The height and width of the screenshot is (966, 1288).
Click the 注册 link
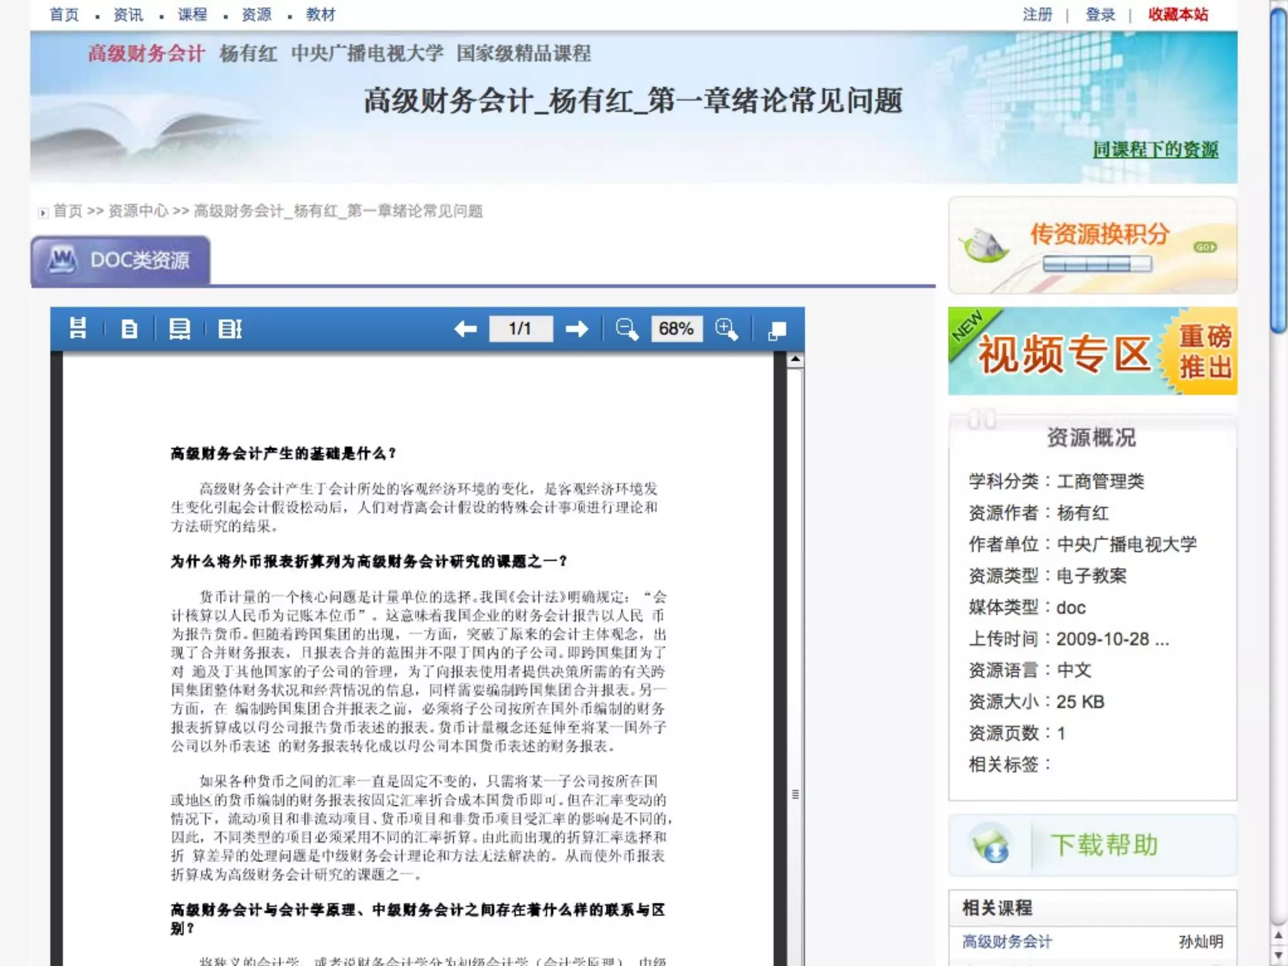coord(1037,14)
